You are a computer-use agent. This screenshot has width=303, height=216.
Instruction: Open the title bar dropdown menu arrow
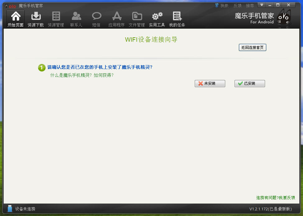click(x=262, y=5)
